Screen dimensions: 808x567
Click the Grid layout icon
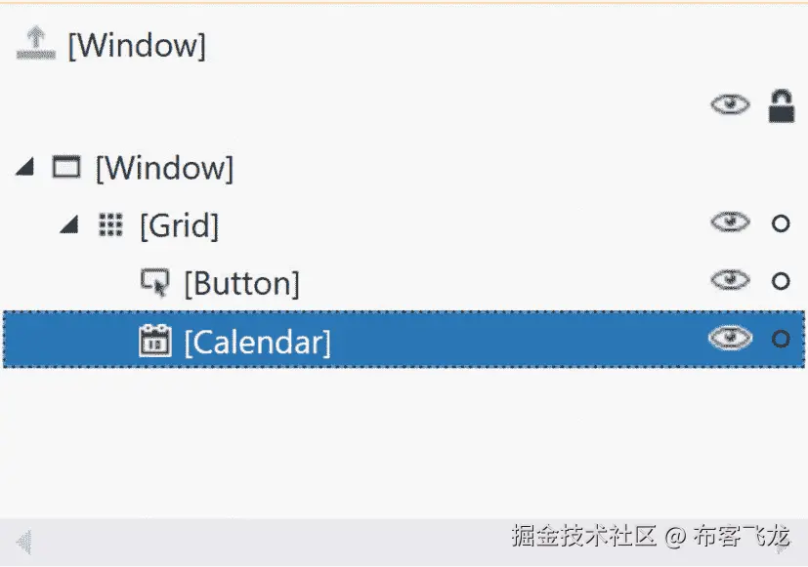(x=110, y=225)
